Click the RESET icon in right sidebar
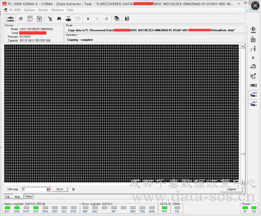 (253, 39)
